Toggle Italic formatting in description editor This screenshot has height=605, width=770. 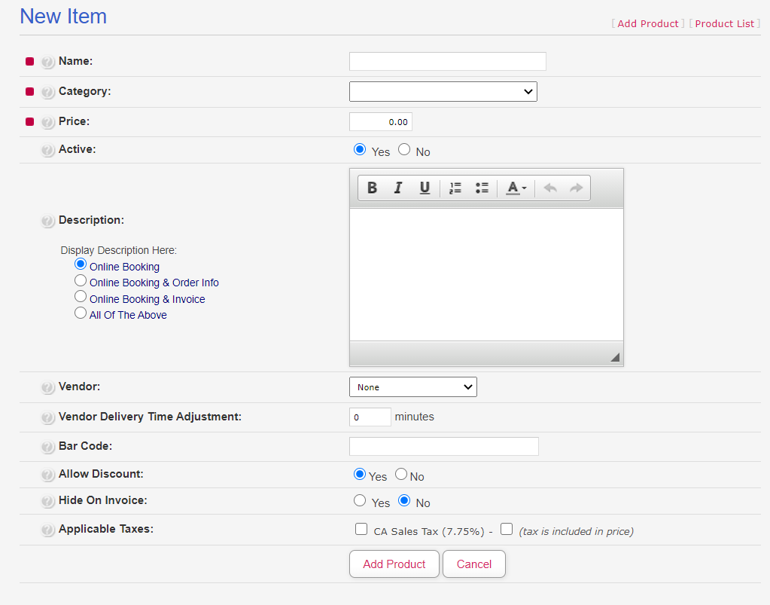pyautogui.click(x=398, y=188)
